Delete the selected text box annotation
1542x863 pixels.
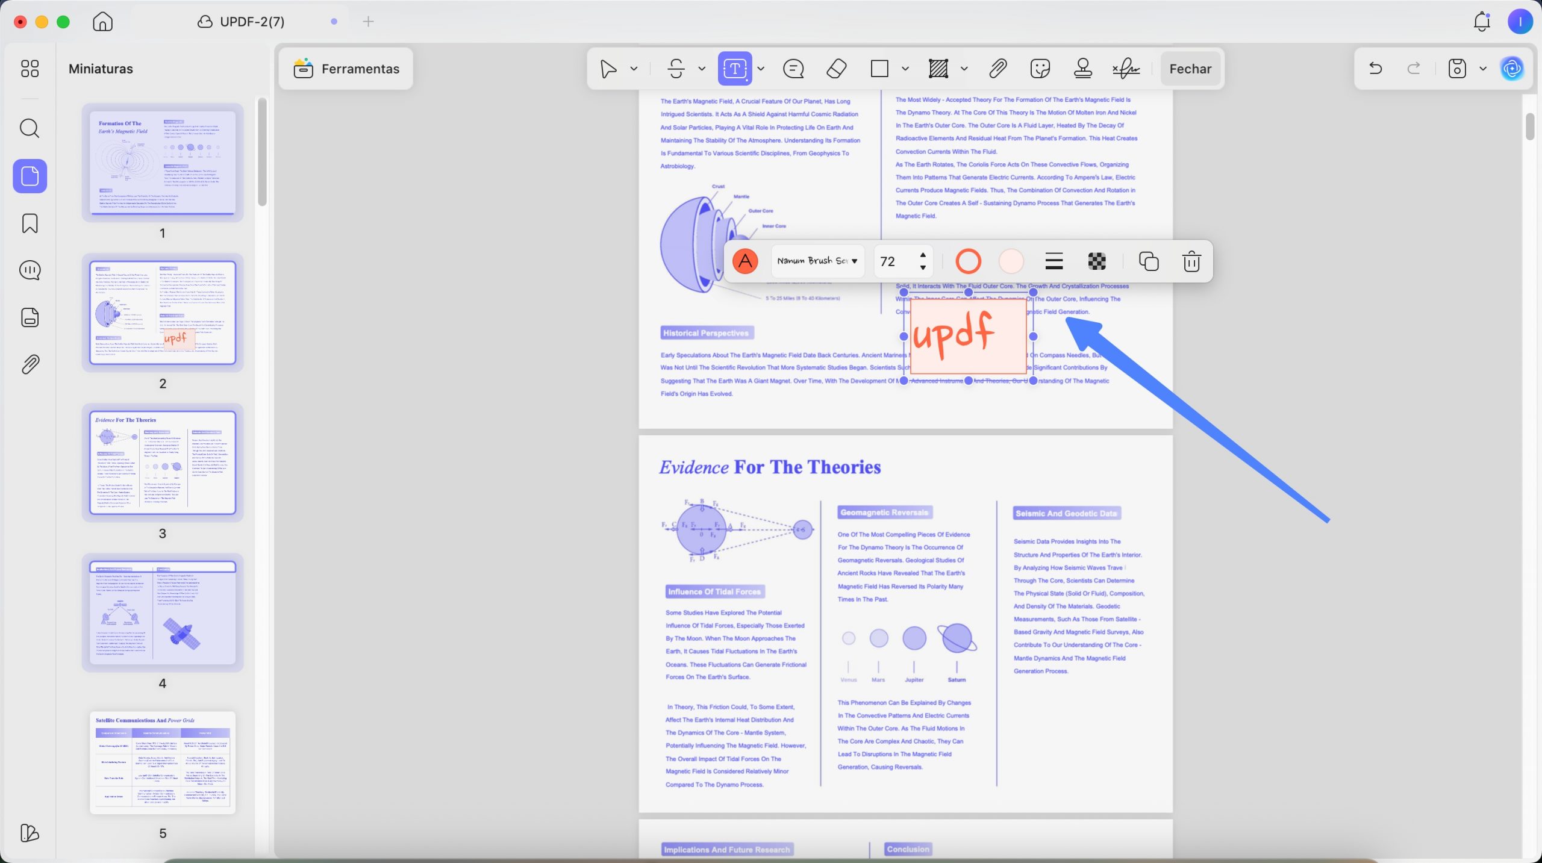coord(1191,261)
